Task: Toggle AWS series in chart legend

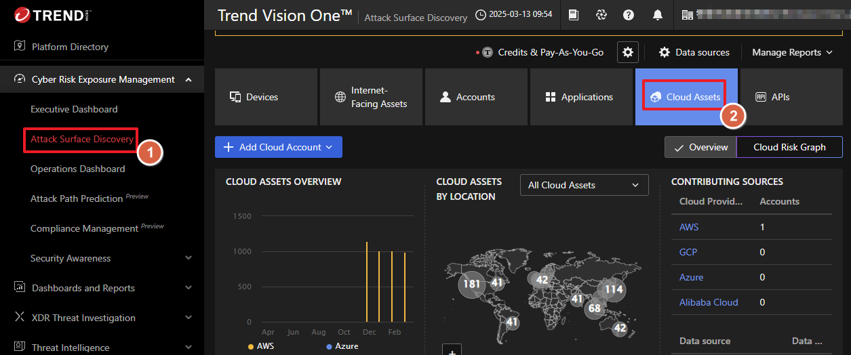Action: 260,346
